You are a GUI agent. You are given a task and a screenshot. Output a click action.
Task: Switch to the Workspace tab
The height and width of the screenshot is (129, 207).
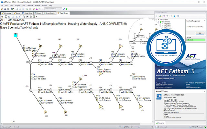(x=6, y=13)
